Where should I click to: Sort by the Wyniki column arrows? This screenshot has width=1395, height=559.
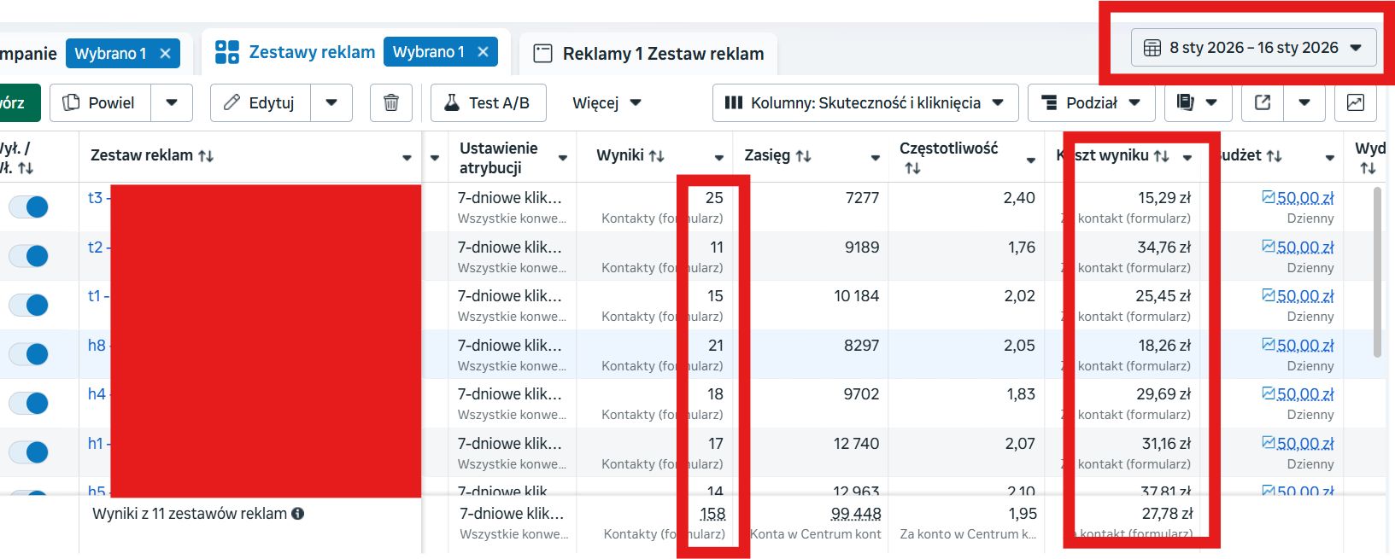tap(656, 156)
